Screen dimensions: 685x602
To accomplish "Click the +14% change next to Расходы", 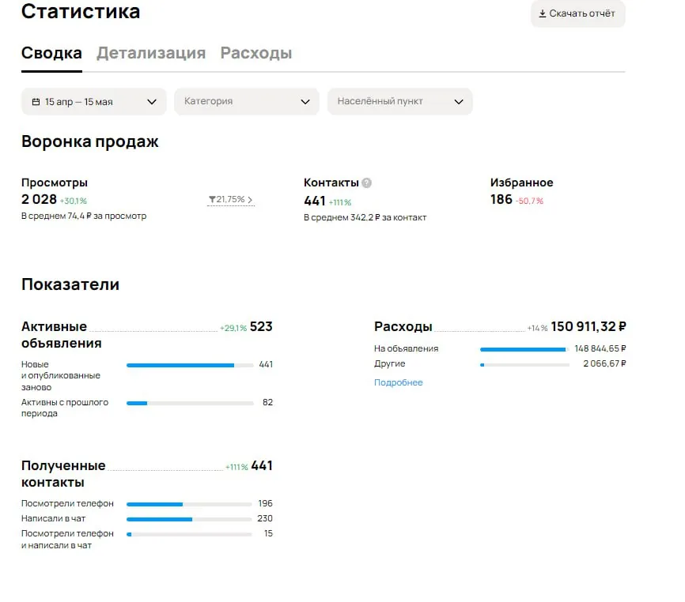I will coord(537,328).
